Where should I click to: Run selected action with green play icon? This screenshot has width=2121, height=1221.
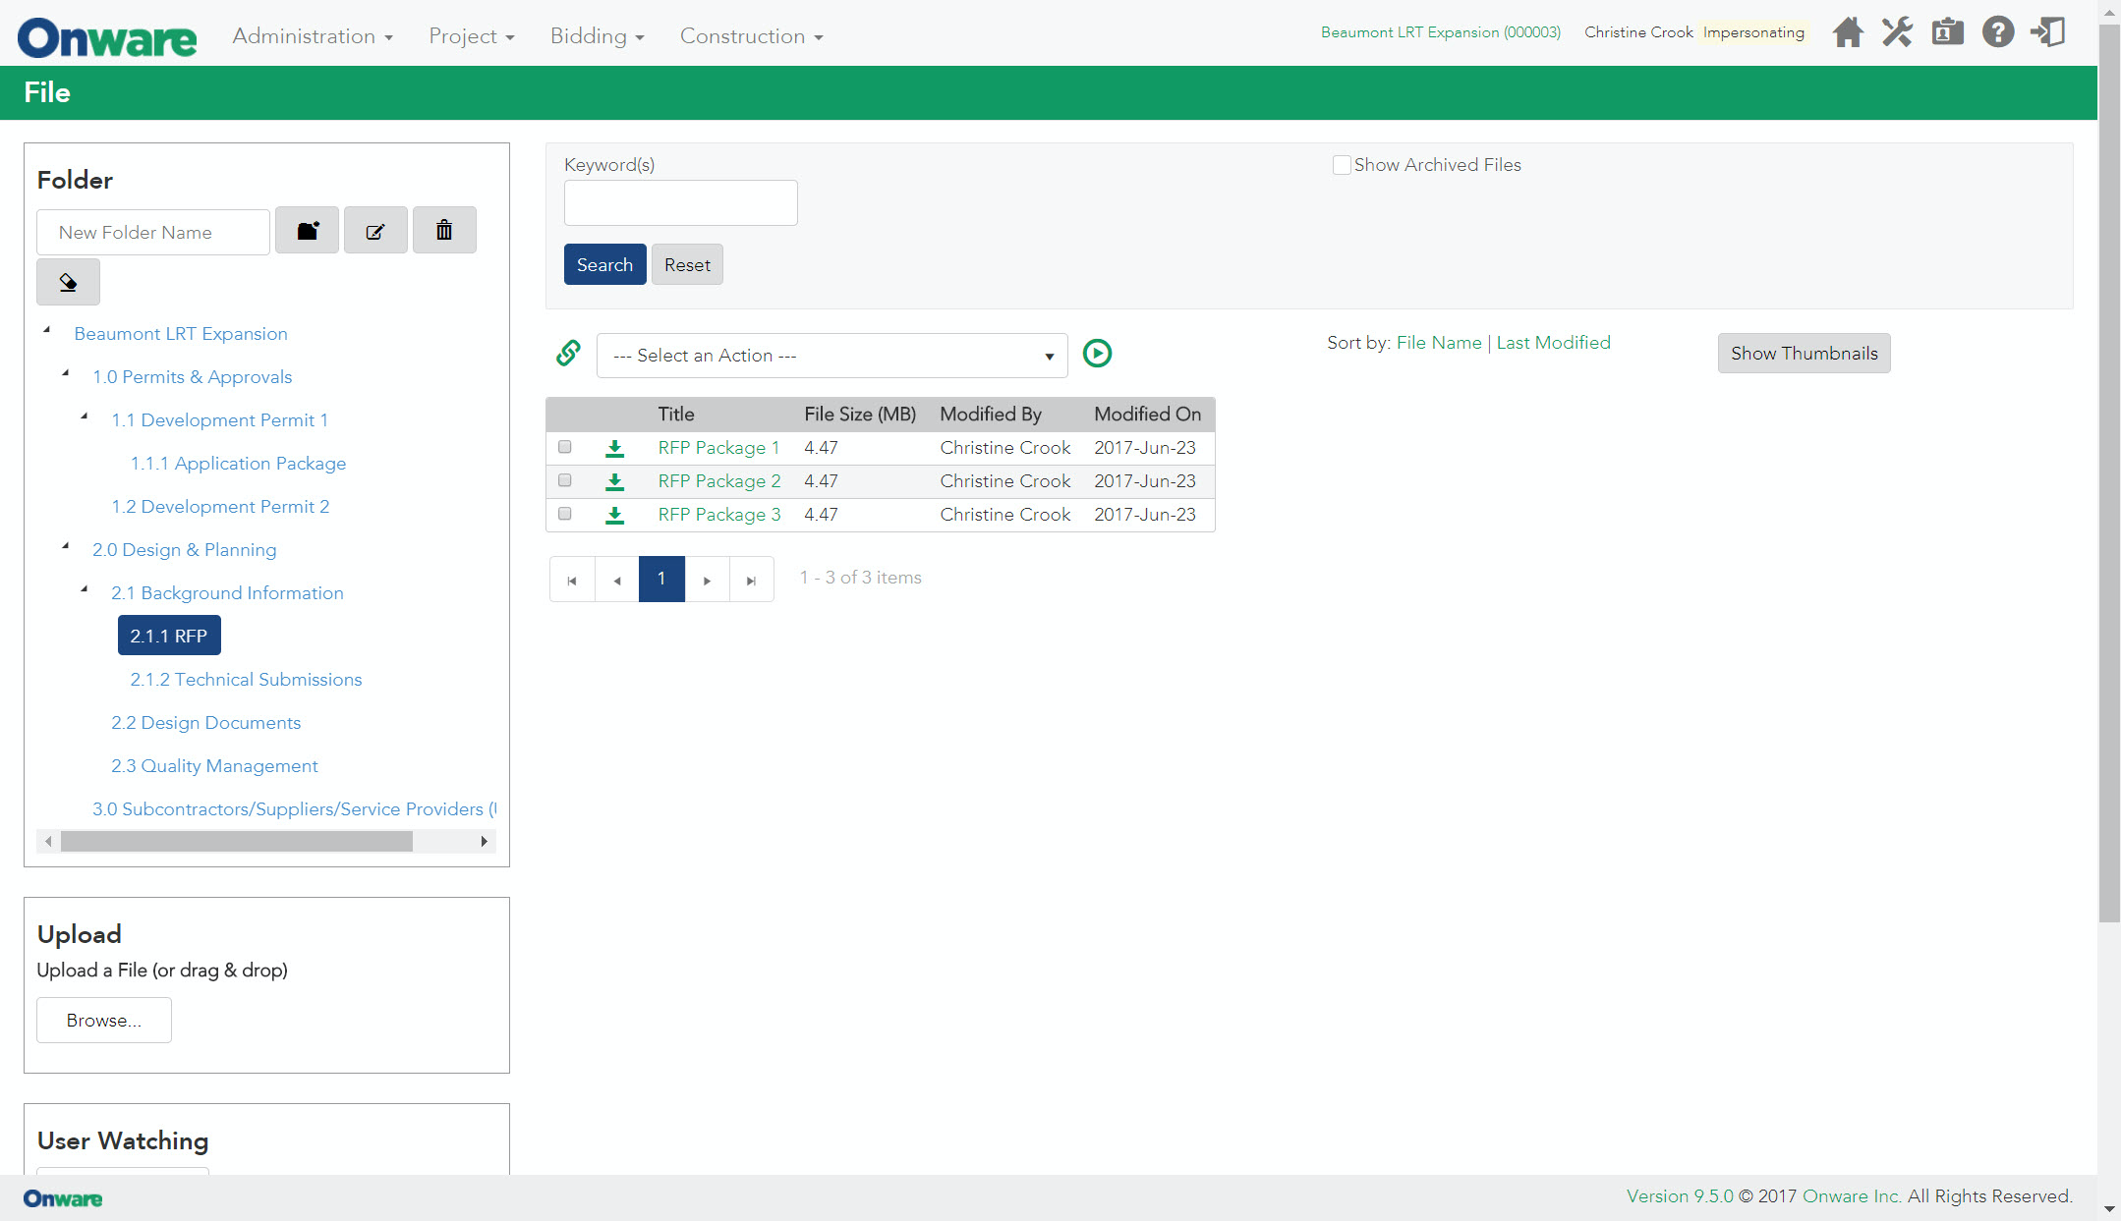1097,353
